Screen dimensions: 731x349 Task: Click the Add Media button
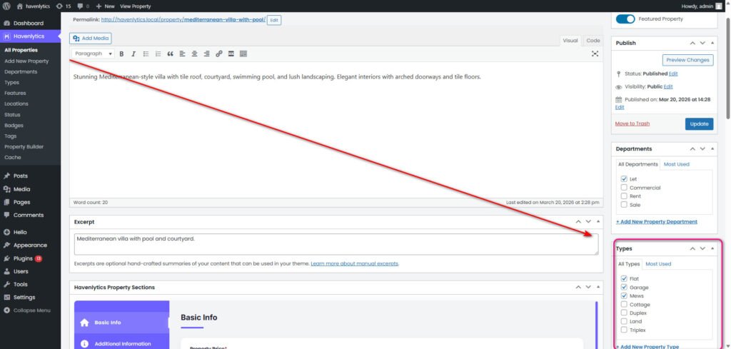91,39
